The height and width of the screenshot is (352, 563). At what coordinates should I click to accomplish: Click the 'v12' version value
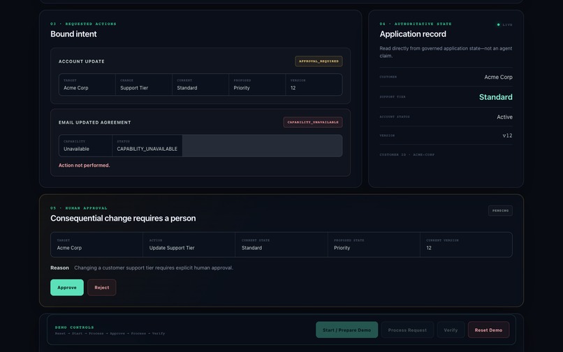pyautogui.click(x=507, y=135)
